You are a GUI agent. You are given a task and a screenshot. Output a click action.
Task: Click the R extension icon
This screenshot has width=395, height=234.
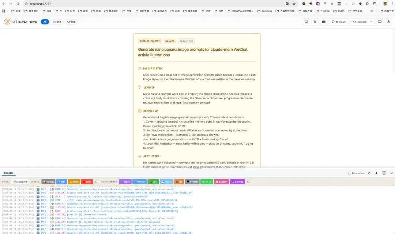tap(367, 4)
